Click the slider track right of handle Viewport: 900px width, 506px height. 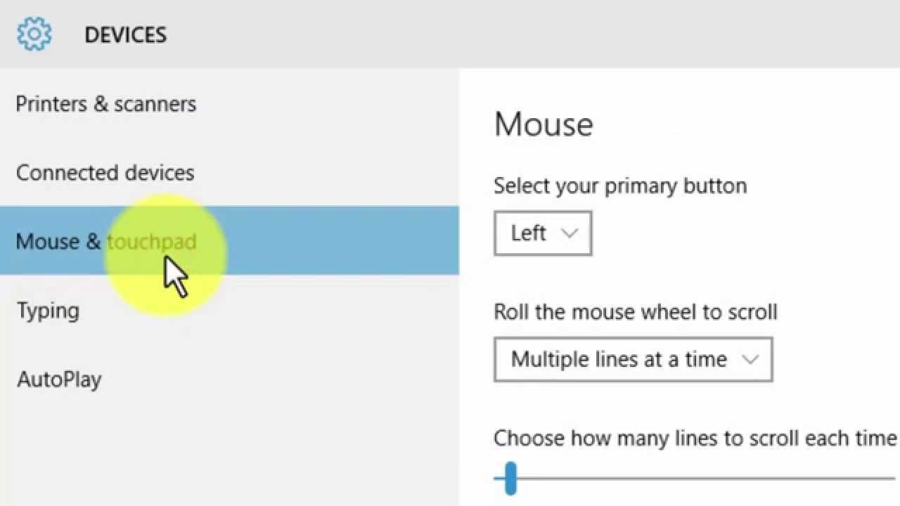tap(703, 478)
